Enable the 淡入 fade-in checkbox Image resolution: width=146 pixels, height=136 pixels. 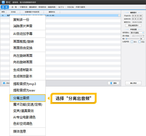pyautogui.click(x=132, y=42)
